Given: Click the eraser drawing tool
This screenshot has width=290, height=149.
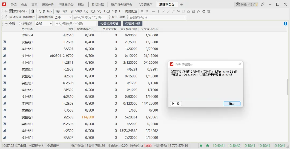Looking at the screenshot, I should [x=204, y=11].
